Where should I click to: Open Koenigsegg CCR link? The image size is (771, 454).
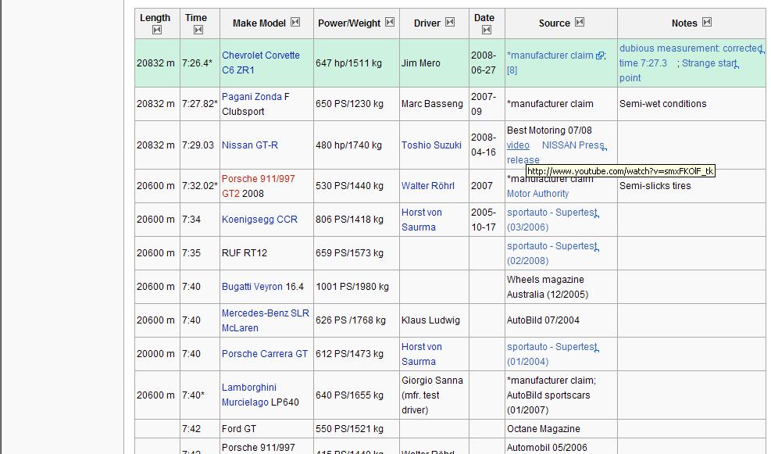259,220
